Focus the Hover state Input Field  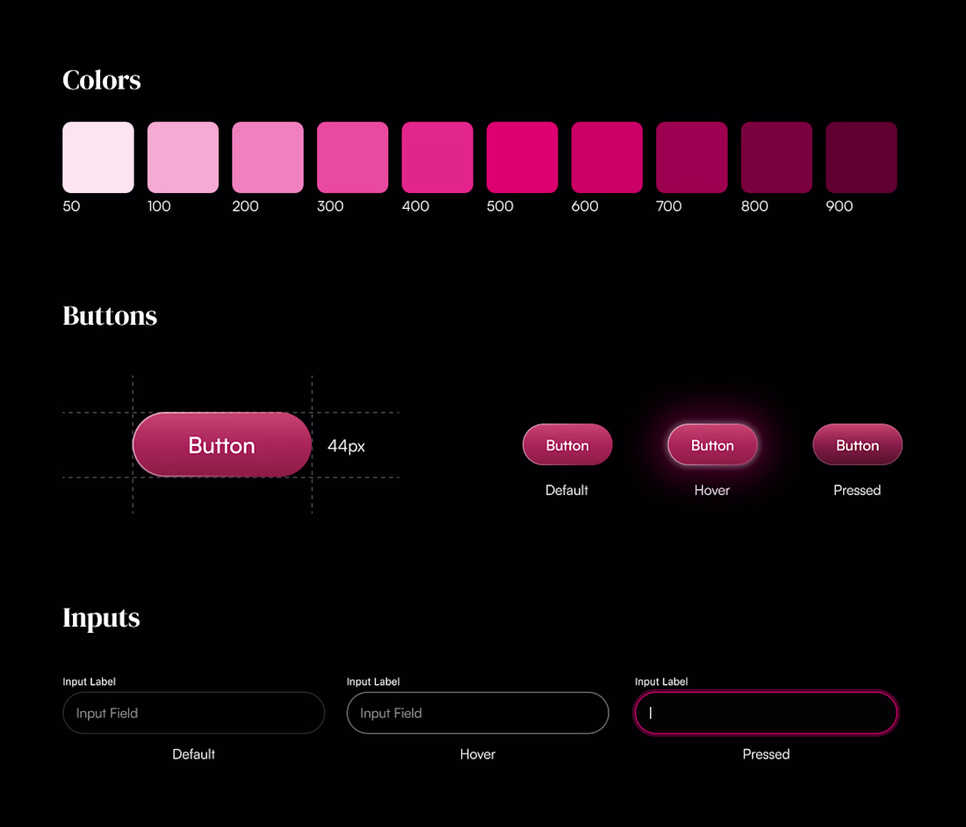tap(478, 713)
